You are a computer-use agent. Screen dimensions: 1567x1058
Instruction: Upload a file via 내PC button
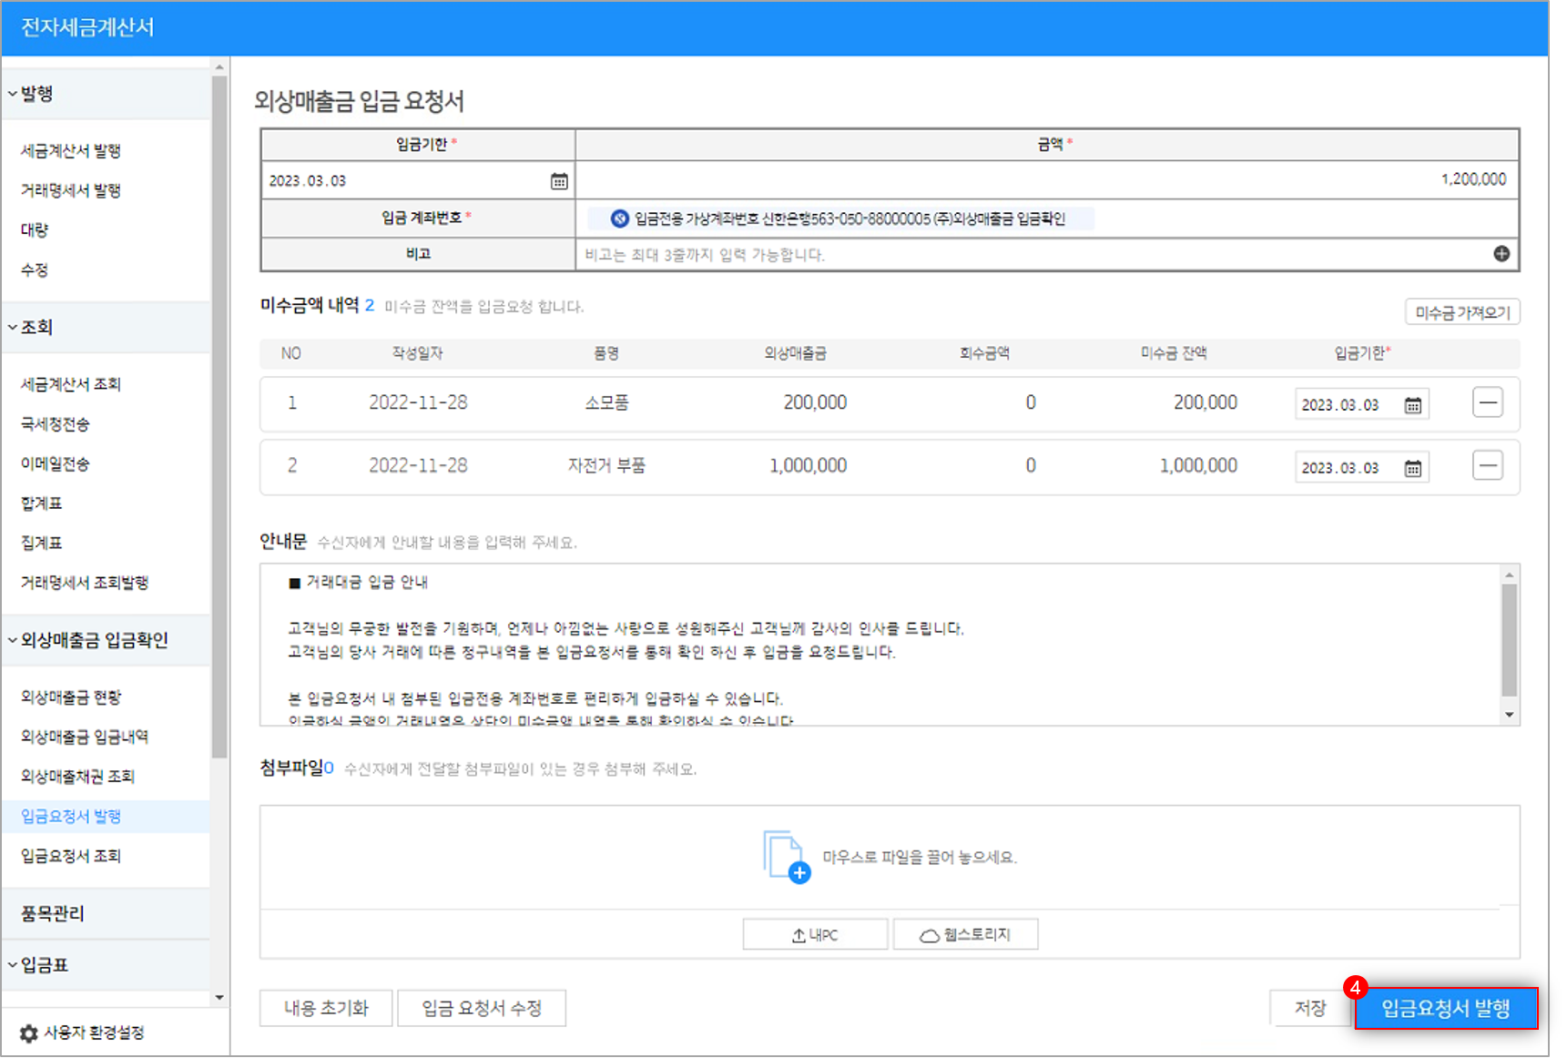tap(815, 934)
